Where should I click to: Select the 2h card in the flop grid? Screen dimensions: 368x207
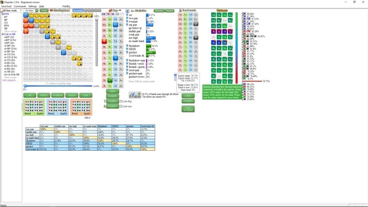(x=104, y=86)
